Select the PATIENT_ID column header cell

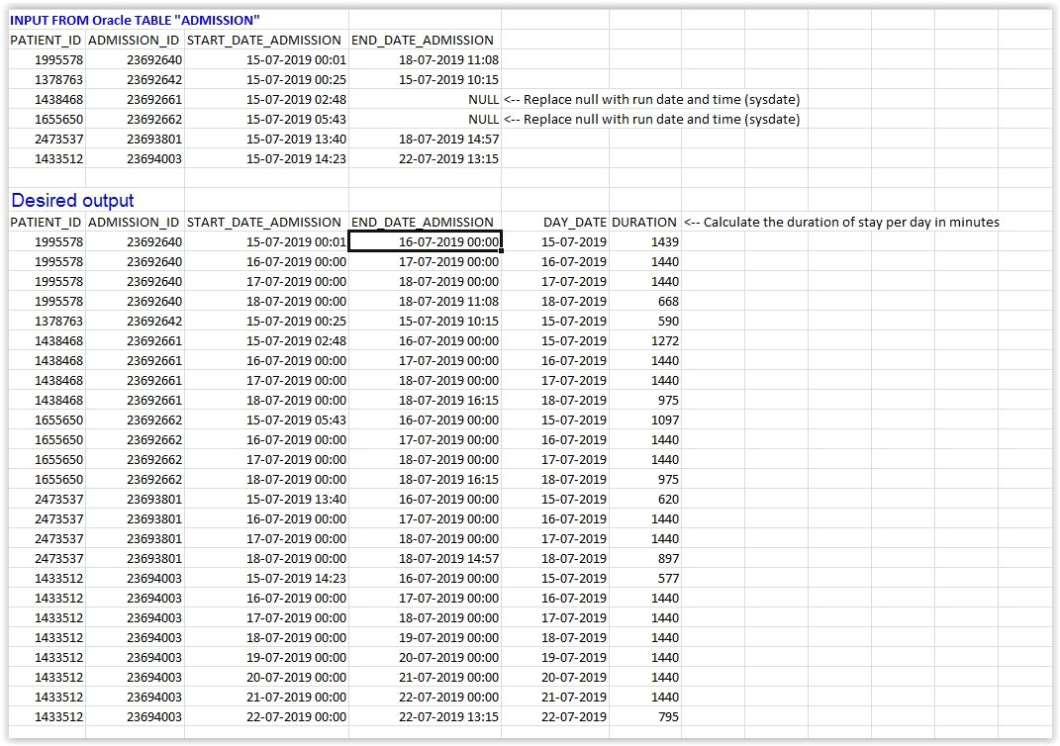[x=46, y=40]
